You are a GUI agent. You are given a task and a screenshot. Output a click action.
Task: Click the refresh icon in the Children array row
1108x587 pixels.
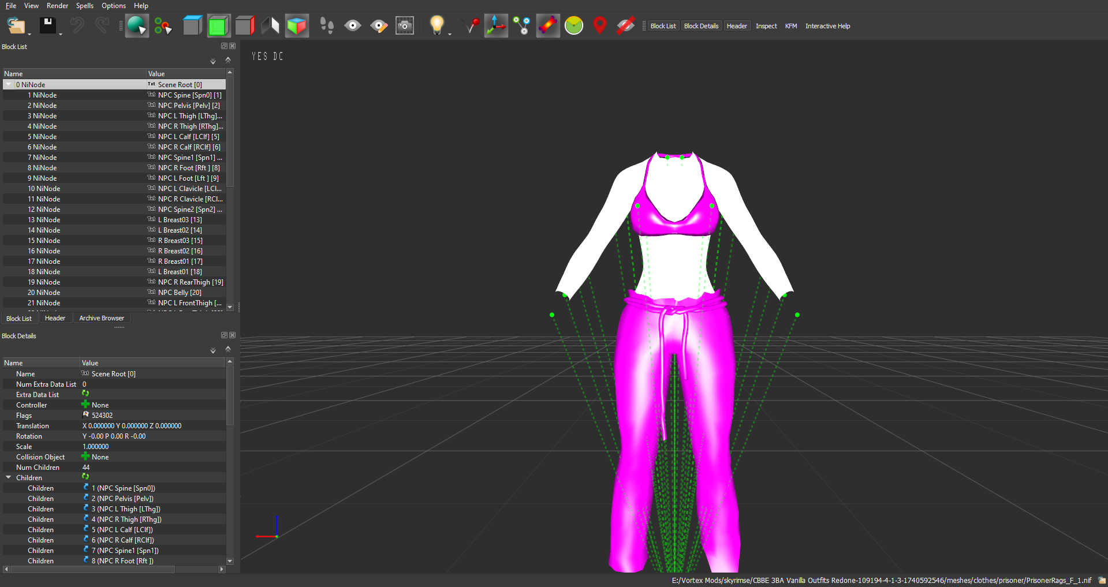click(85, 477)
